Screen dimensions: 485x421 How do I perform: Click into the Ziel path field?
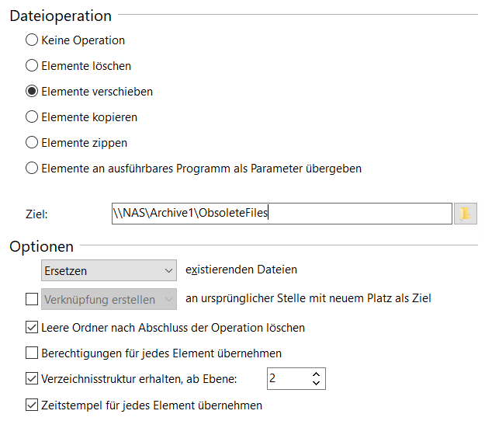coord(282,214)
